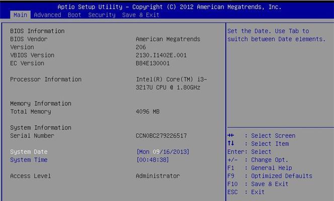Click the +/- Change Opt. entry
This screenshot has width=334, height=201.
[x=258, y=160]
